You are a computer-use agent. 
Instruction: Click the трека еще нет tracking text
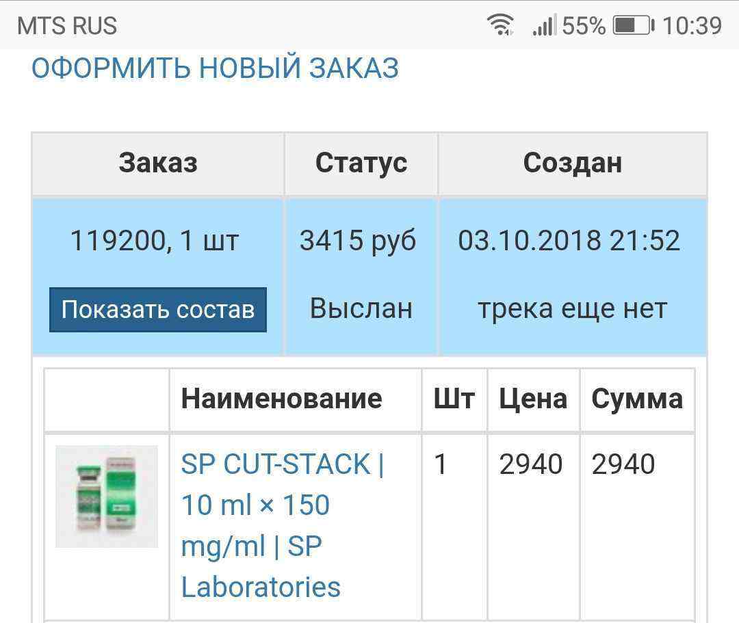coord(572,308)
